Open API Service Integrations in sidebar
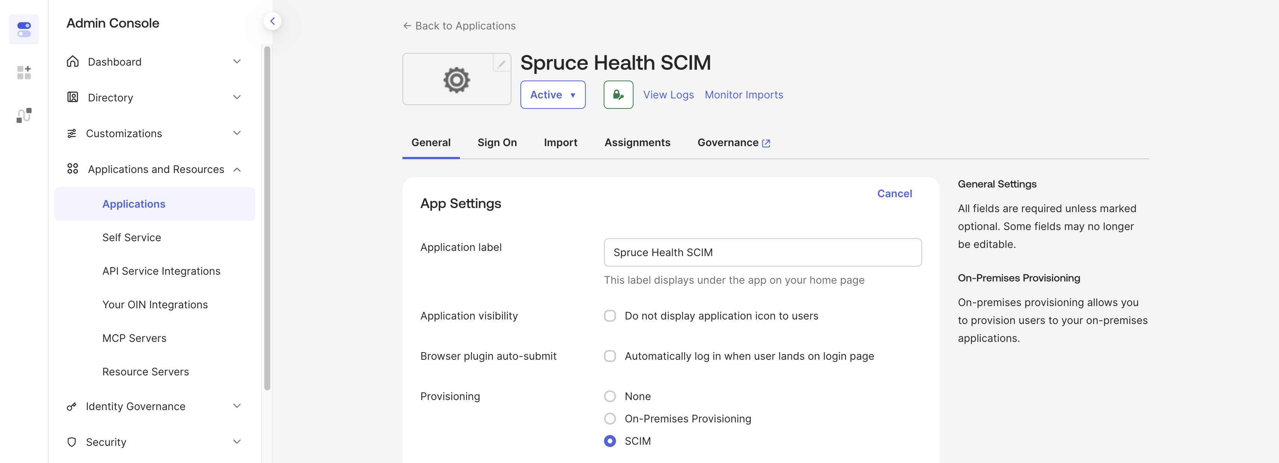The height and width of the screenshot is (463, 1279). tap(161, 271)
